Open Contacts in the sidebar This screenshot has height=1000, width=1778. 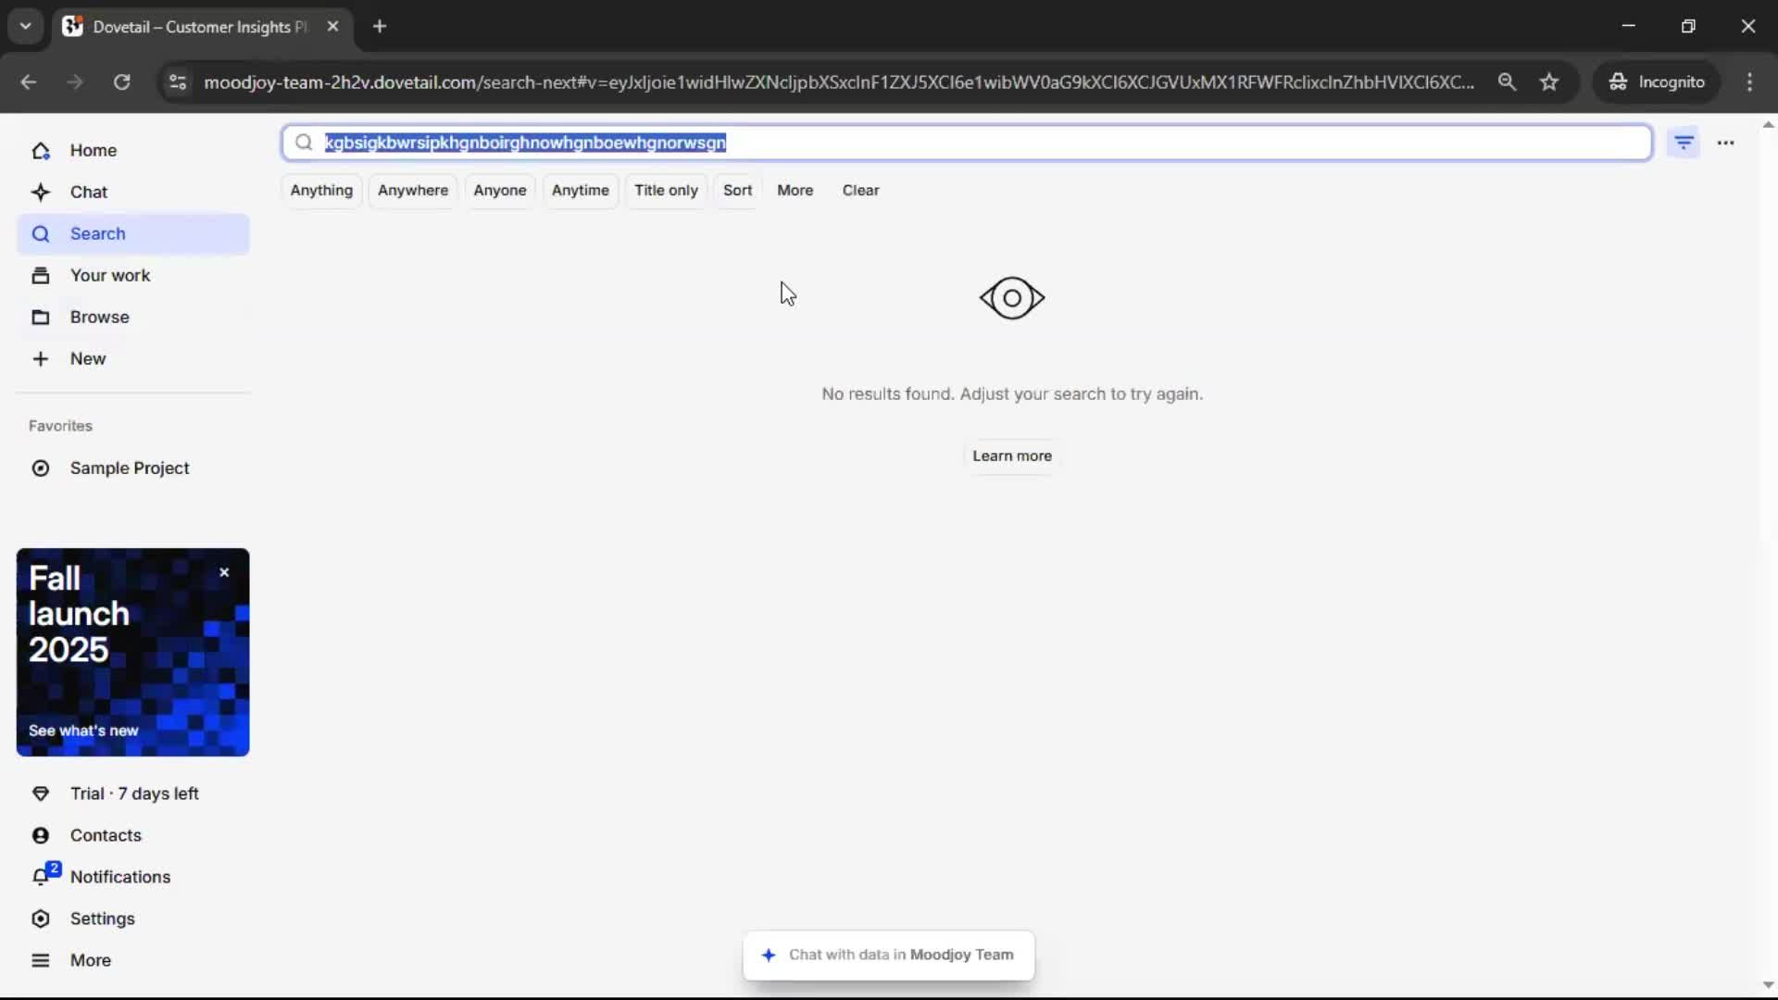pyautogui.click(x=106, y=834)
